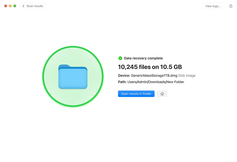Click the 10,245 files on 10.5 GB heading
The height and width of the screenshot is (162, 237).
(150, 67)
